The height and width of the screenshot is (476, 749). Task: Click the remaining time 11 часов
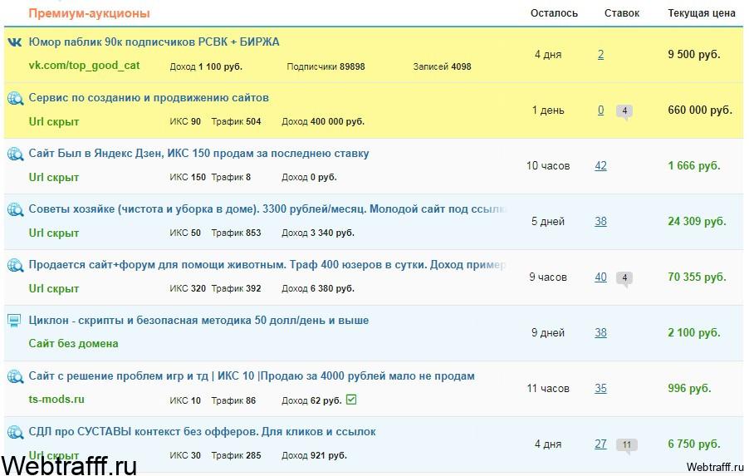pyautogui.click(x=548, y=389)
